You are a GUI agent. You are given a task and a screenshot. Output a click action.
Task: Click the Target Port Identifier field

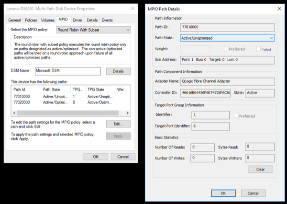[x=210, y=126]
